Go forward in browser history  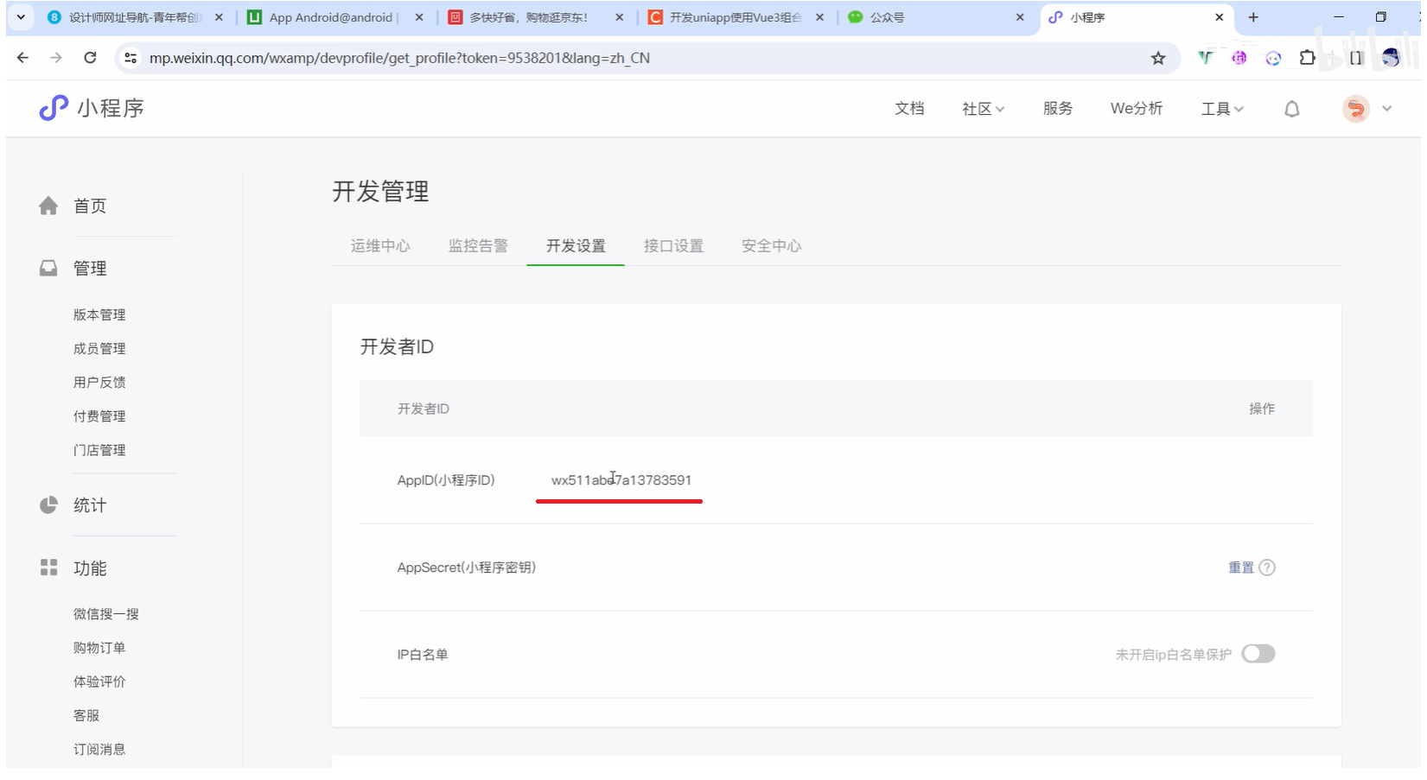point(56,58)
